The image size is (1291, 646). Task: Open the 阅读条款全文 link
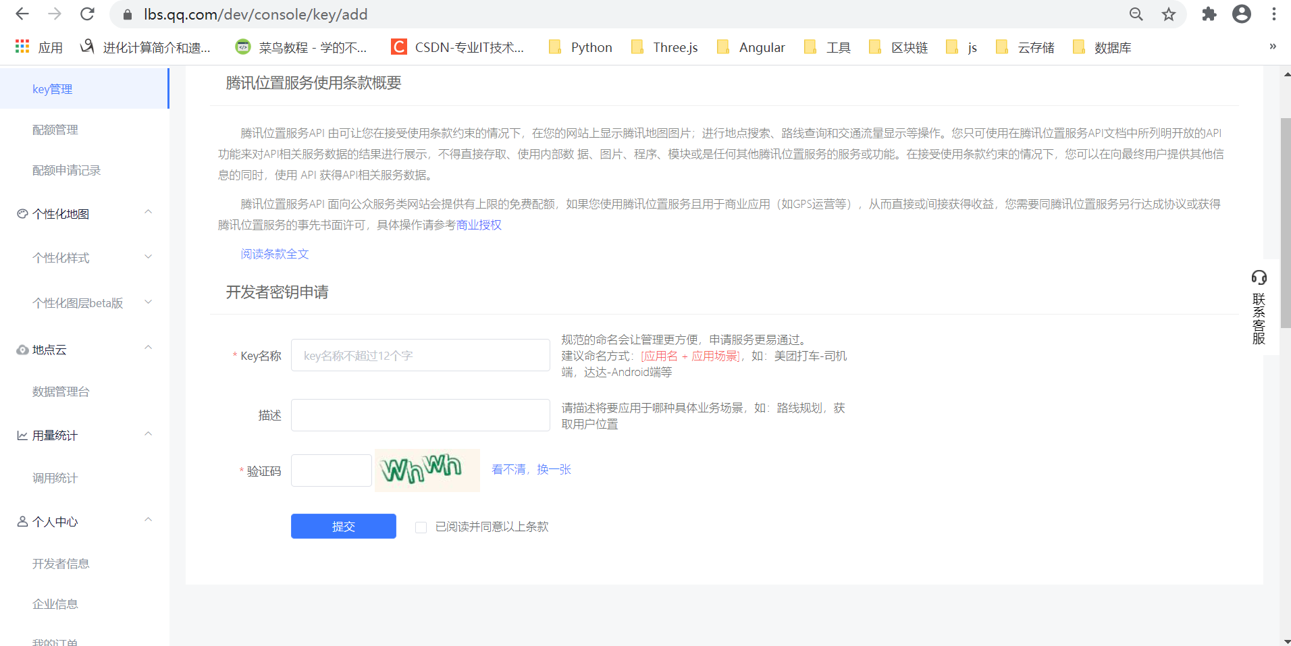click(274, 253)
